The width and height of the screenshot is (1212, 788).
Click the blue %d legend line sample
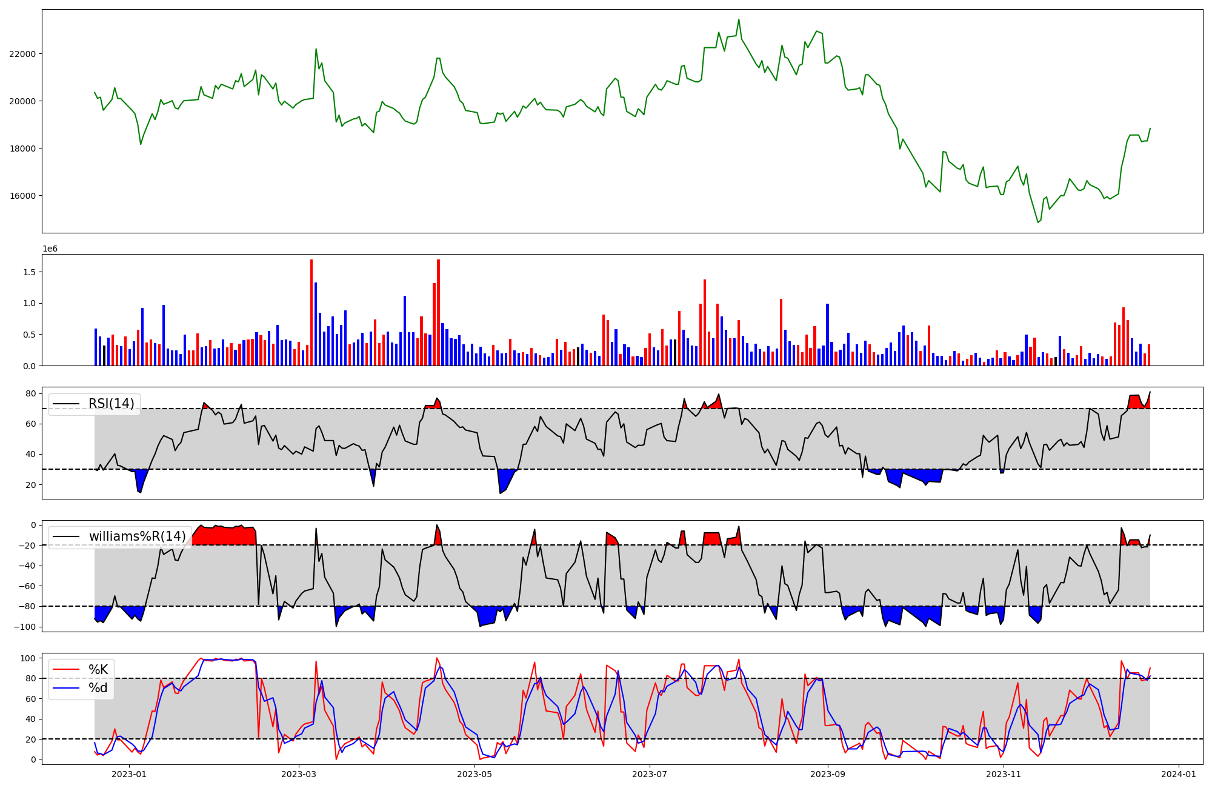(66, 689)
